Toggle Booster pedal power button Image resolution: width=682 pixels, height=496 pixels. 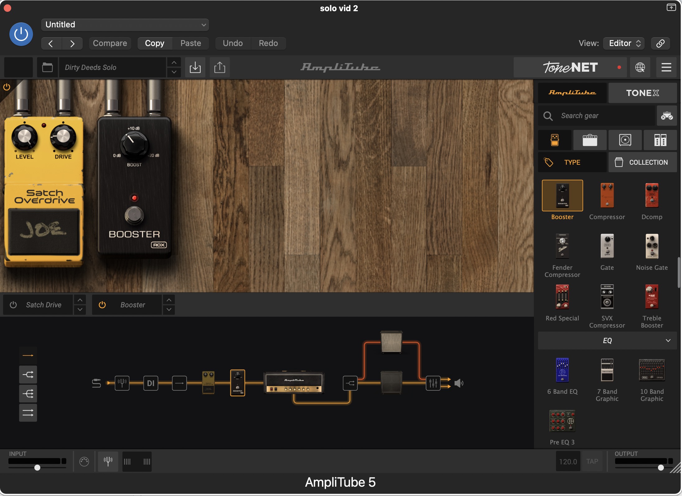click(102, 305)
